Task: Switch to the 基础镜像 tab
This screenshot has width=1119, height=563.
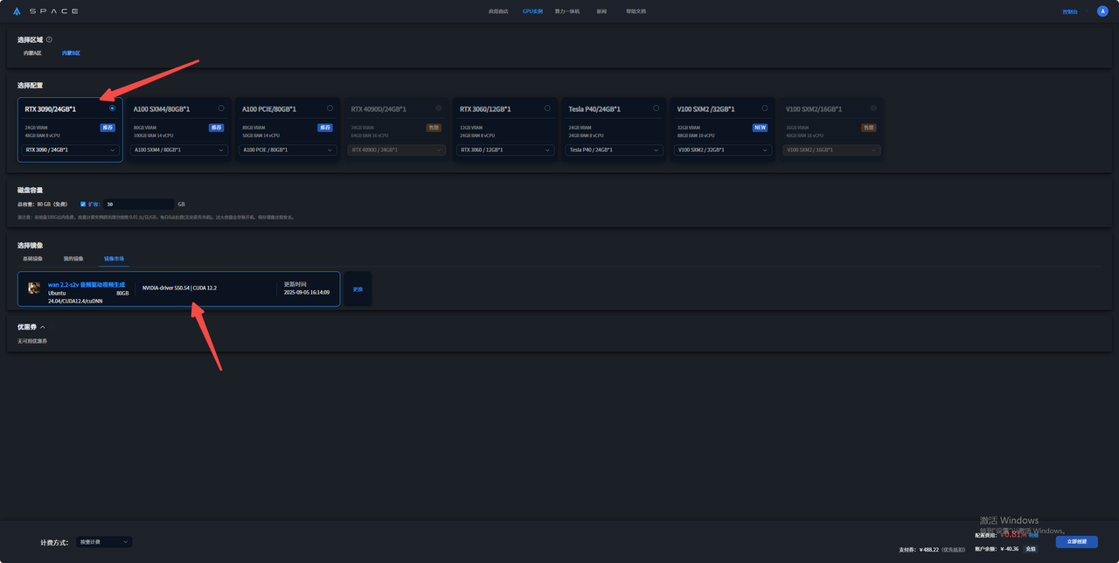Action: click(32, 259)
